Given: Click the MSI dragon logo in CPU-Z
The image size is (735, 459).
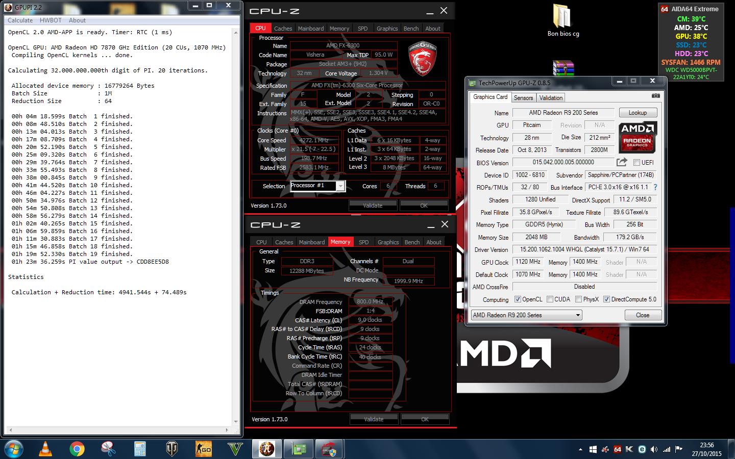Looking at the screenshot, I should click(x=423, y=59).
